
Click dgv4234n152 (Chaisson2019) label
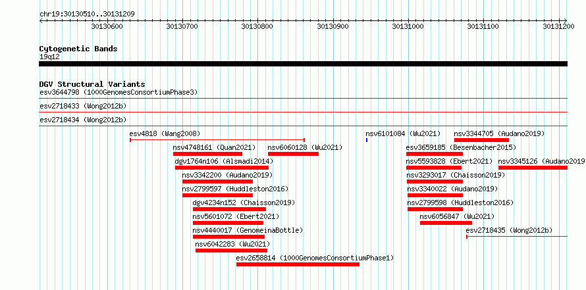(244, 203)
